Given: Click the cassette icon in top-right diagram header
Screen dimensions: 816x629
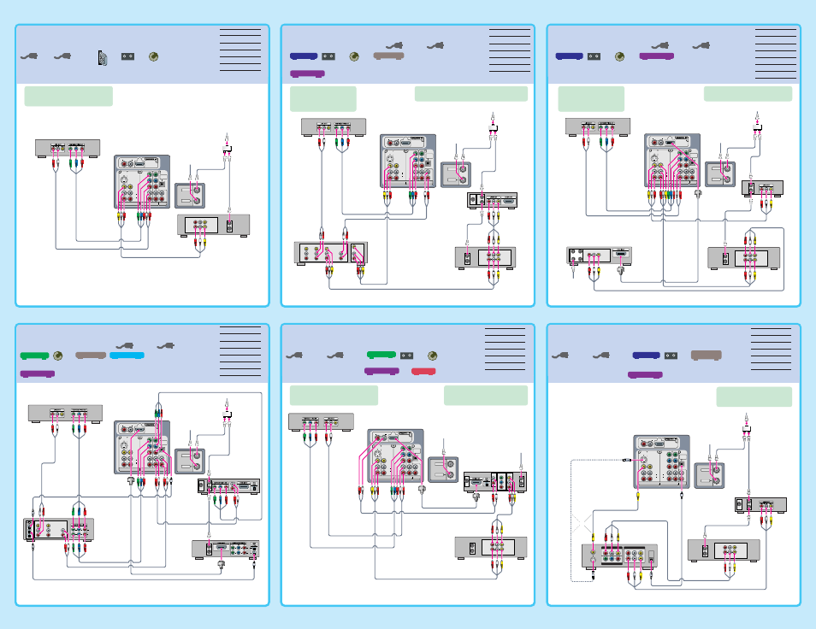Looking at the screenshot, I should (594, 56).
